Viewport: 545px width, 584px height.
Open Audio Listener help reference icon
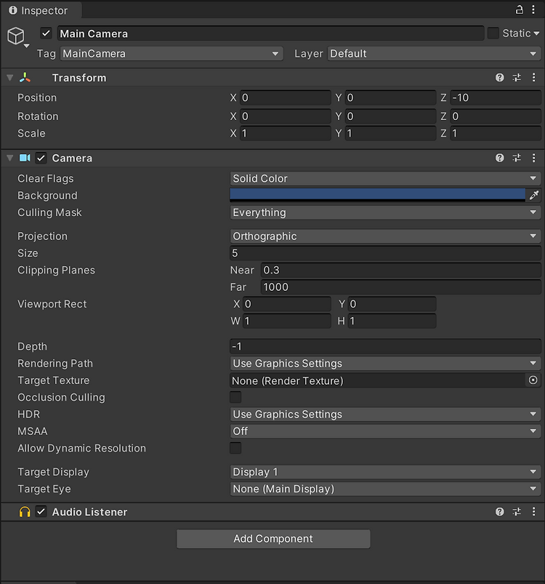(500, 512)
